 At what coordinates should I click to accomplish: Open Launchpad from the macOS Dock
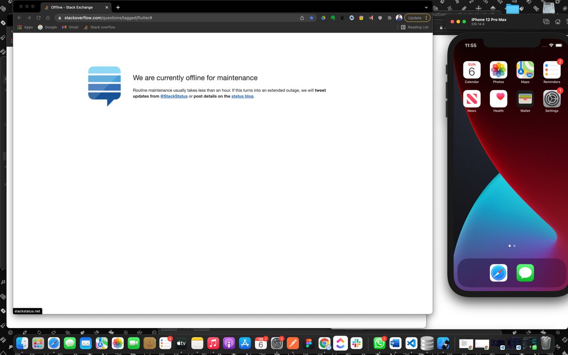[38, 343]
